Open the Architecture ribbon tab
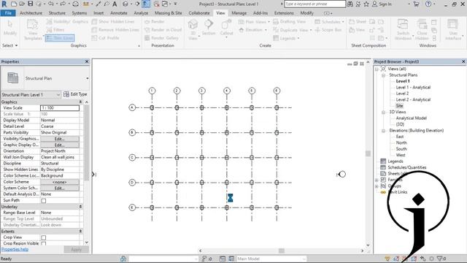 (31, 13)
